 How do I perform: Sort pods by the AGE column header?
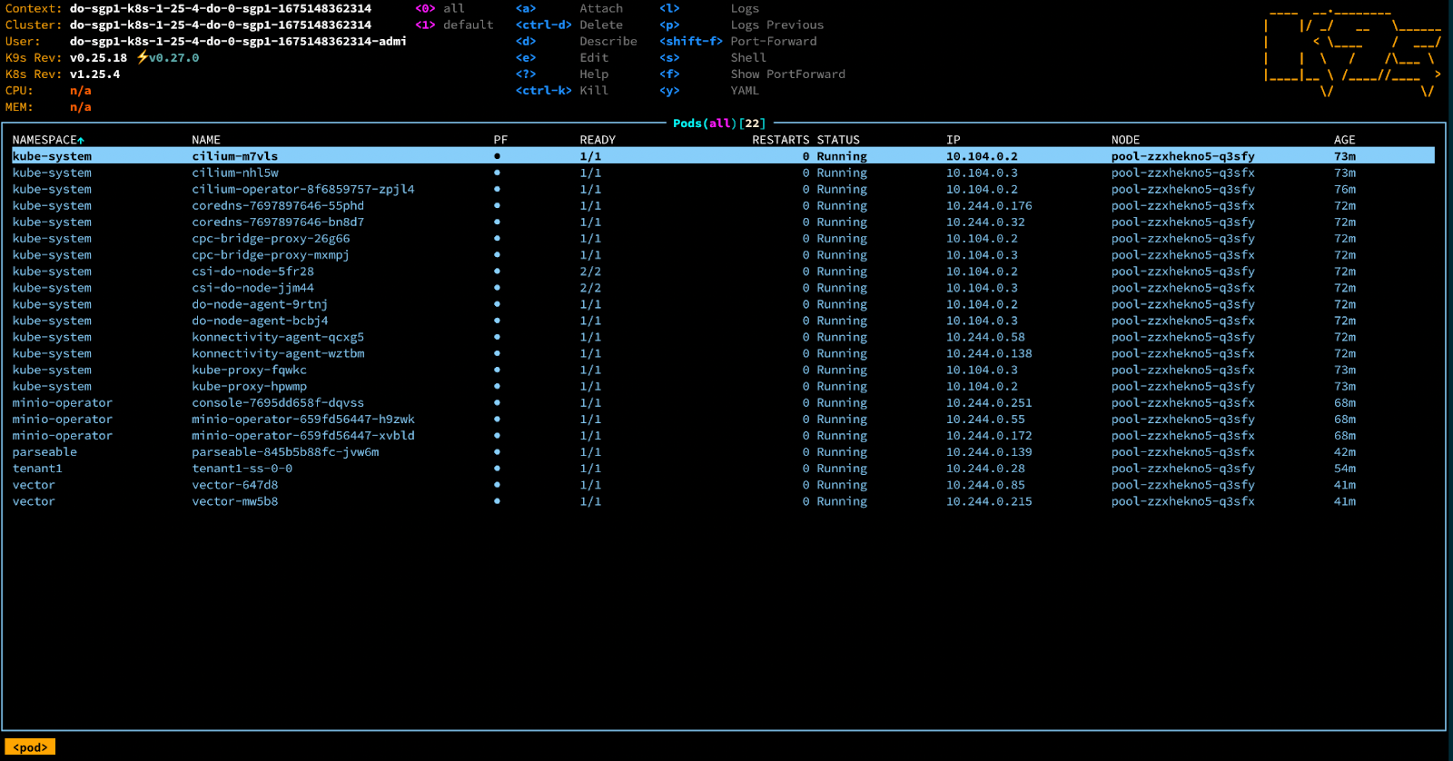1344,140
